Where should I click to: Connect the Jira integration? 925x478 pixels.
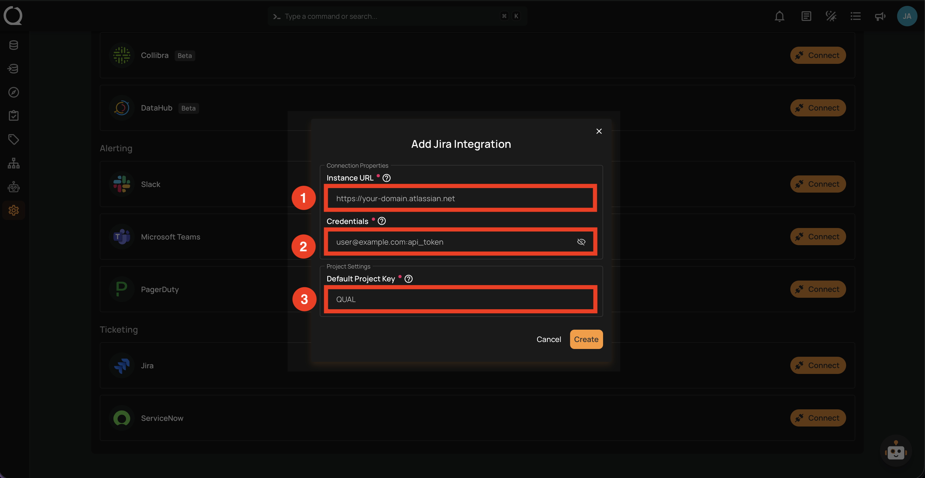click(x=818, y=366)
